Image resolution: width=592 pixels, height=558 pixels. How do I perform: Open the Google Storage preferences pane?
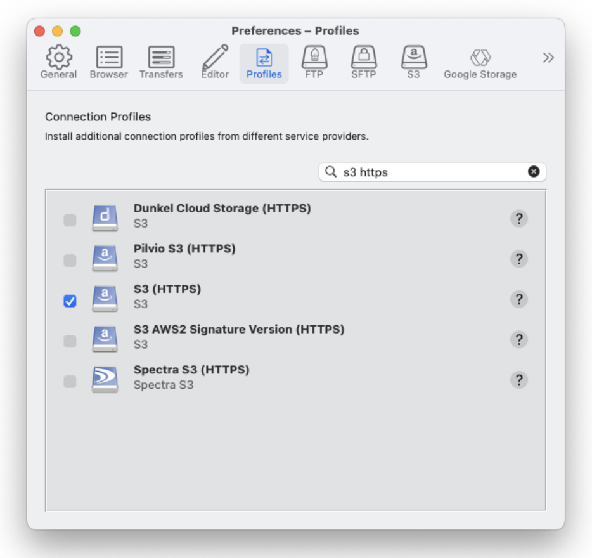pos(480,63)
